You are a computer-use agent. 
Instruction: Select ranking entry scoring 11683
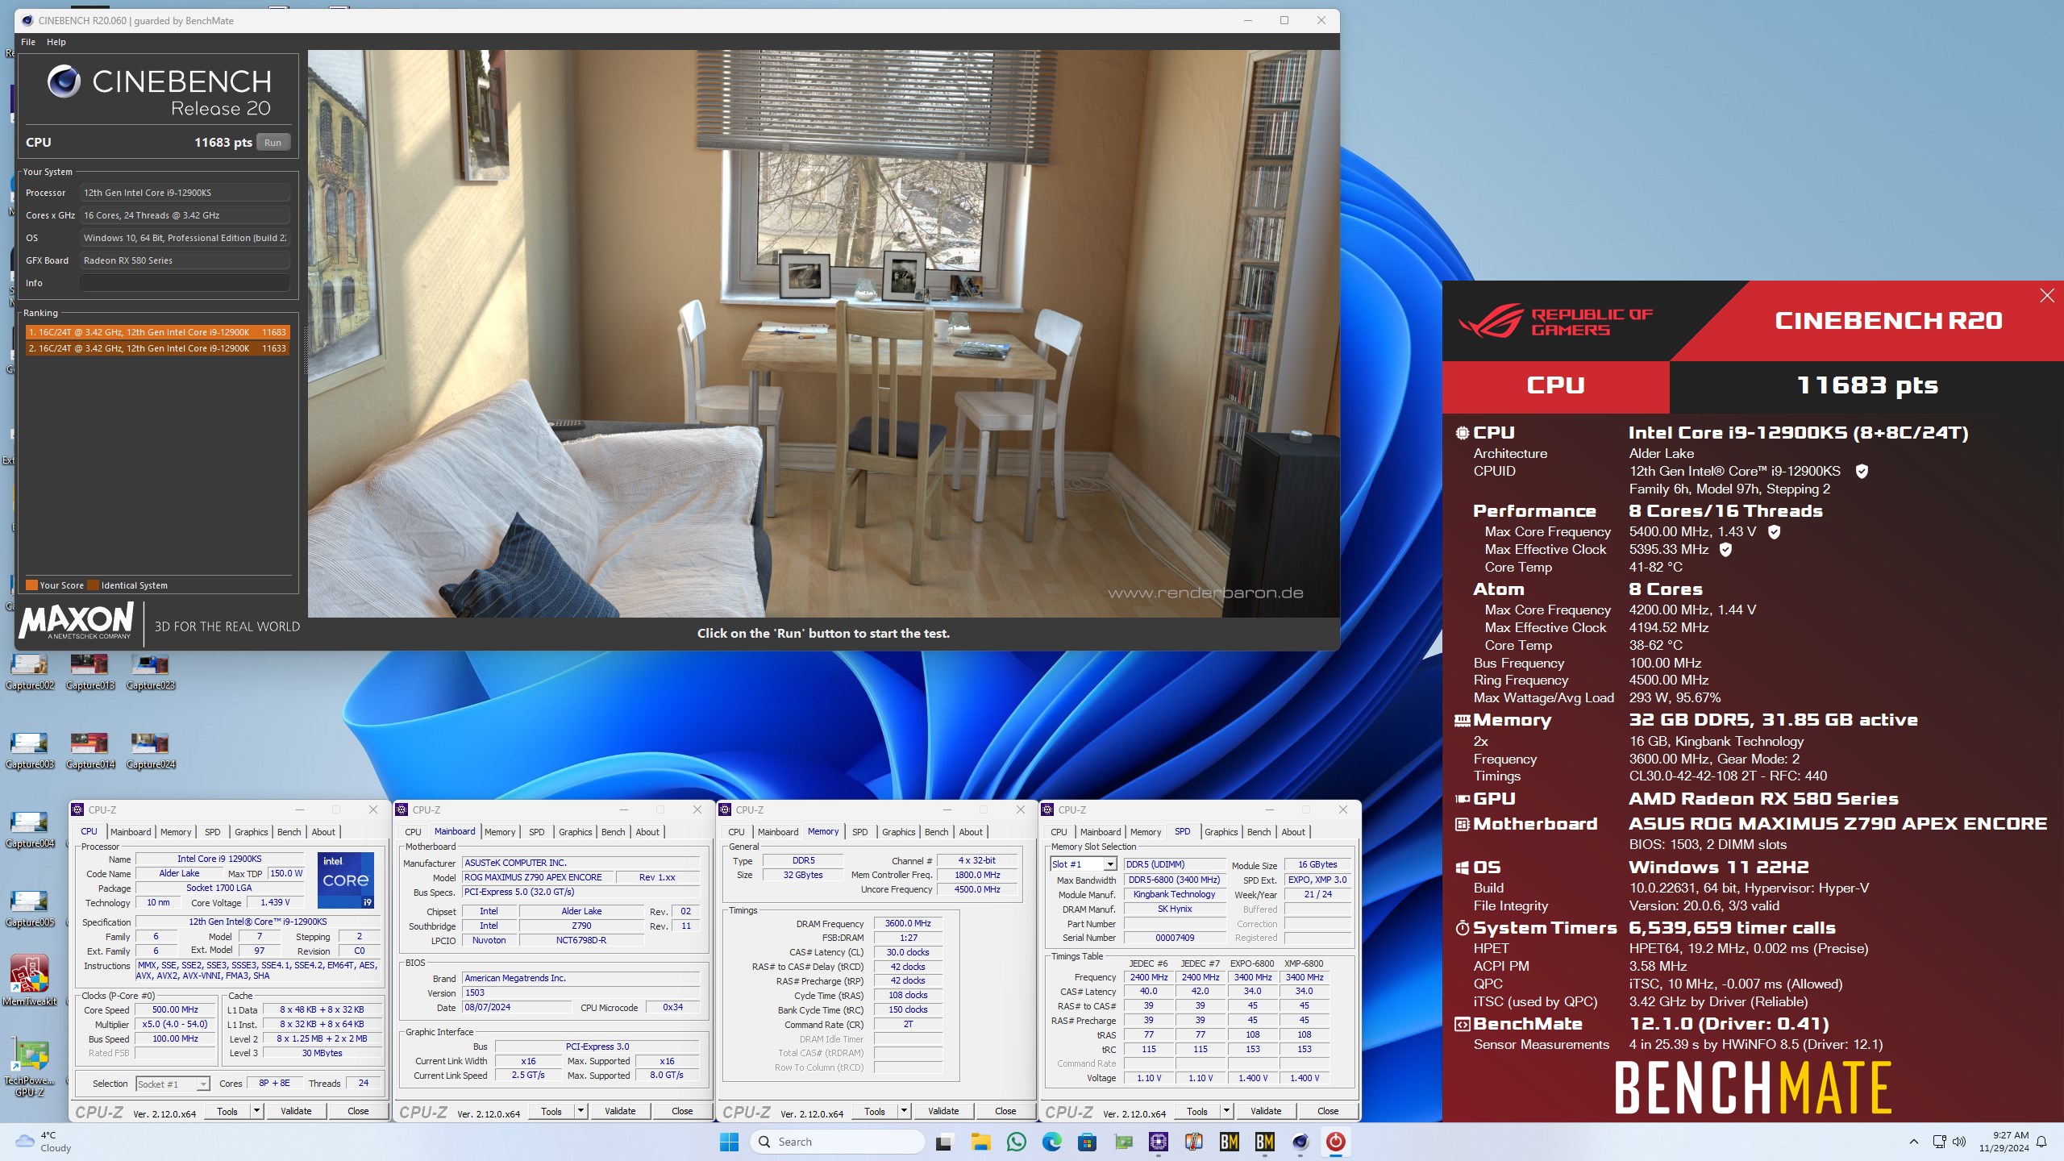click(157, 332)
